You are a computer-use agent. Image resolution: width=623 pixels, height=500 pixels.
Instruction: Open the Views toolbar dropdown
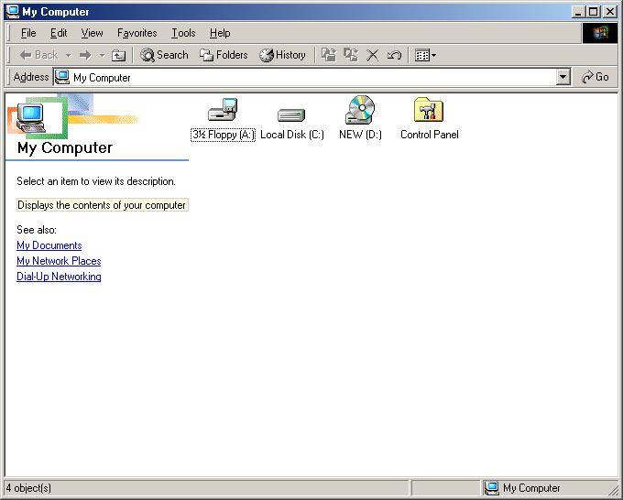(425, 55)
